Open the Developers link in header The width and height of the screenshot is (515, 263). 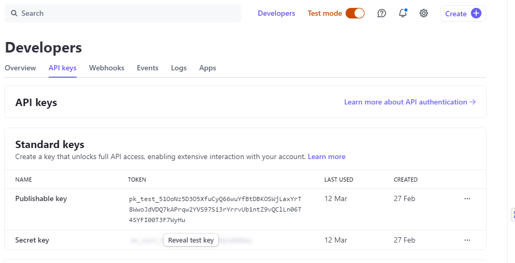pos(276,13)
